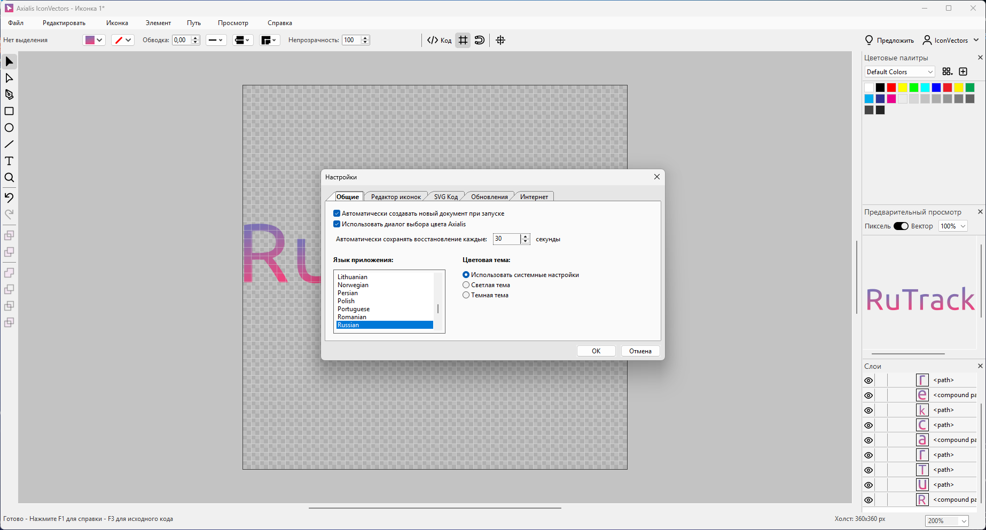Viewport: 986px width, 530px height.
Task: Select the Selection arrow tool
Action: coord(9,62)
